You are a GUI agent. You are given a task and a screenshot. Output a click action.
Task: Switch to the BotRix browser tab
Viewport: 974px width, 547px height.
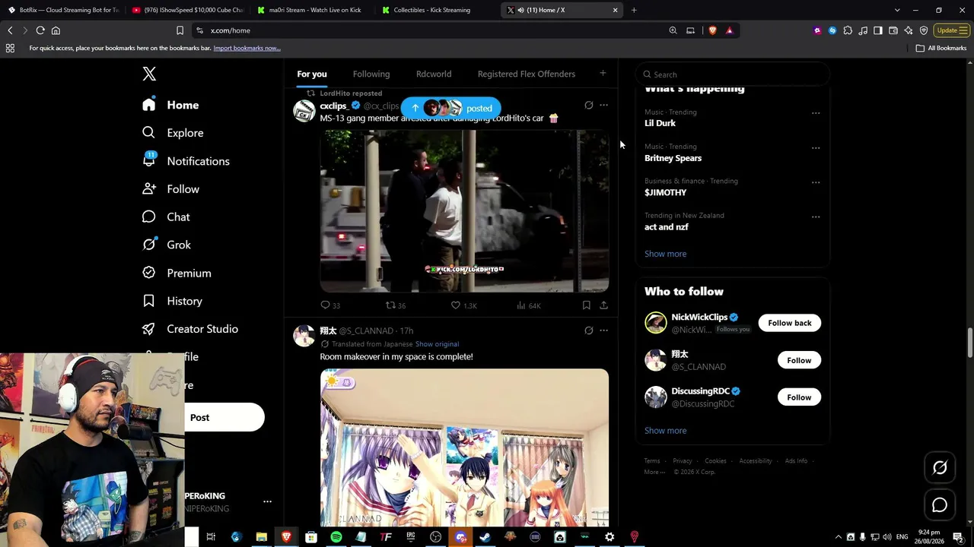point(63,10)
